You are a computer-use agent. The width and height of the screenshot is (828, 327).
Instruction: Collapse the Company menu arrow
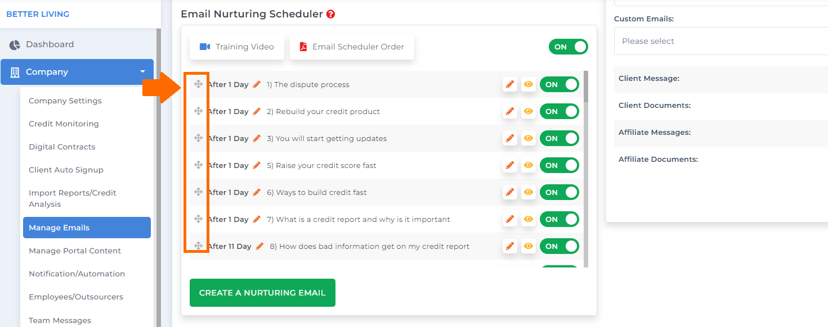point(142,72)
